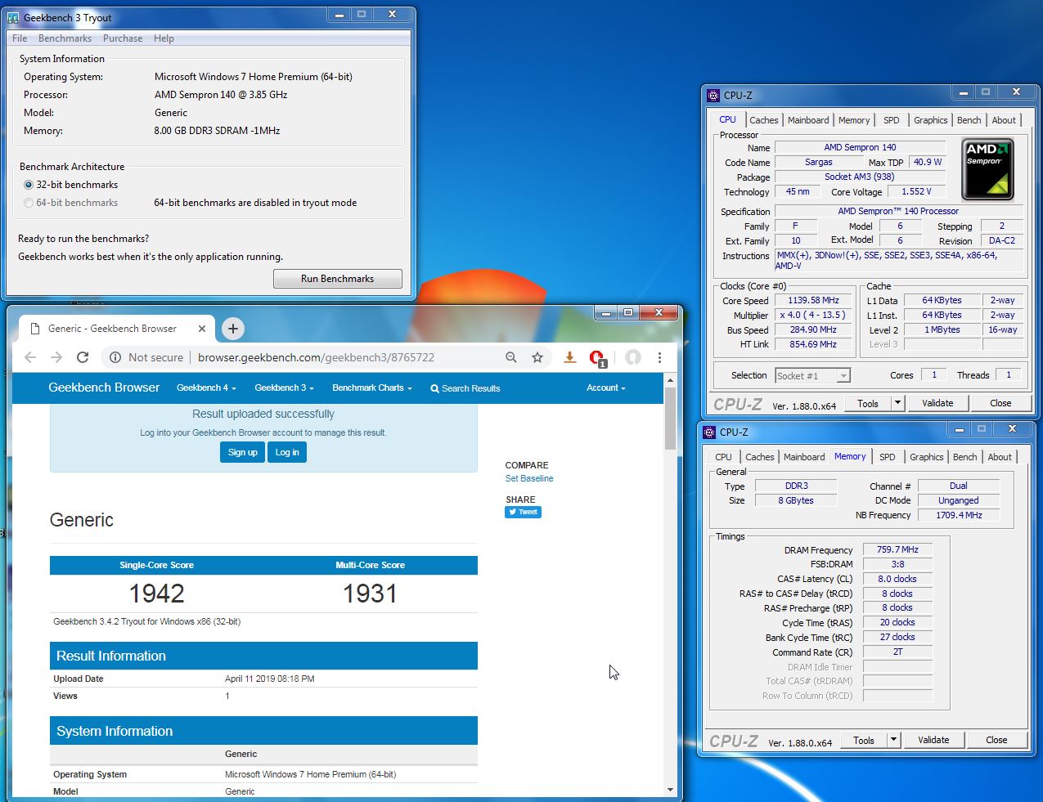1043x802 pixels.
Task: Click the Sign up button
Action: coord(242,452)
